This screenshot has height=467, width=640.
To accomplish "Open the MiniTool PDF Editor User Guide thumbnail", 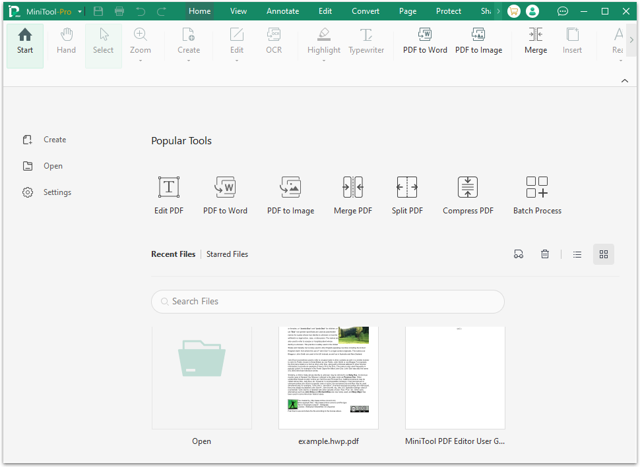I will click(455, 378).
